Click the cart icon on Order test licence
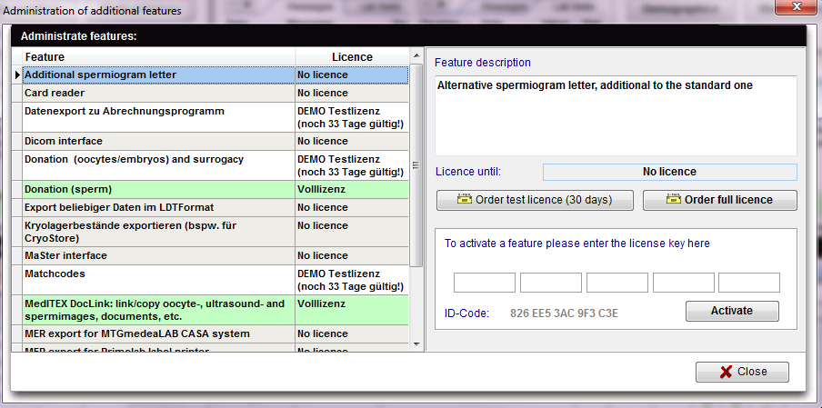This screenshot has height=408, width=822. [x=465, y=199]
